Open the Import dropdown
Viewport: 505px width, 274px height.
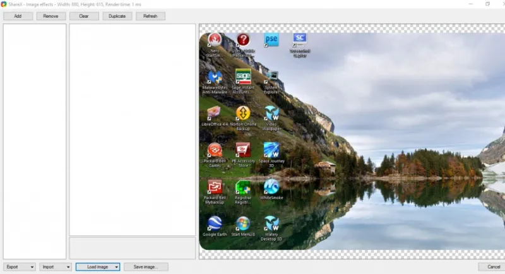[56, 267]
